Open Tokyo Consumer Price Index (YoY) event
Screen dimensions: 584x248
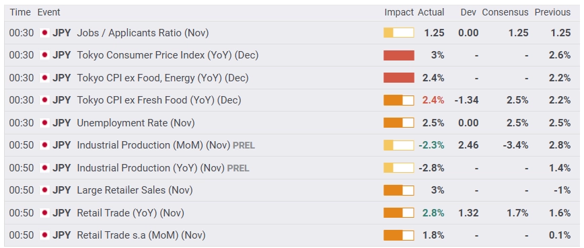click(x=168, y=55)
